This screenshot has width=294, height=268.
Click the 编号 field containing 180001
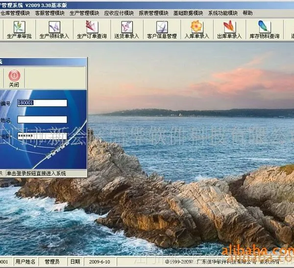coord(42,103)
